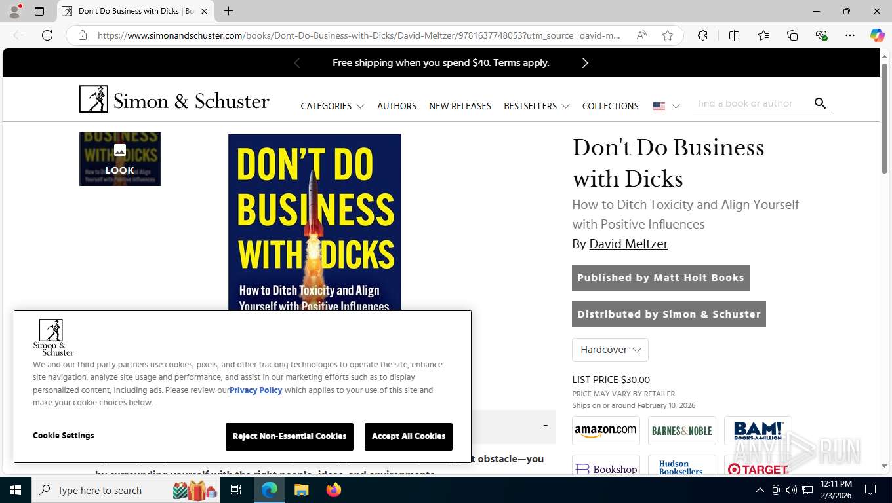Click the search magnifier icon
892x503 pixels.
(x=820, y=103)
